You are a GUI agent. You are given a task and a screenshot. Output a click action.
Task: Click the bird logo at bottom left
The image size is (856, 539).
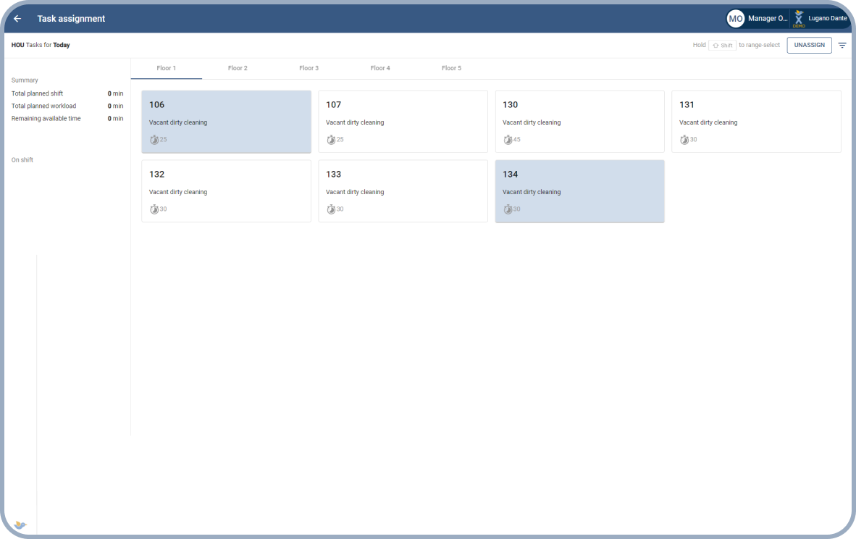[20, 525]
